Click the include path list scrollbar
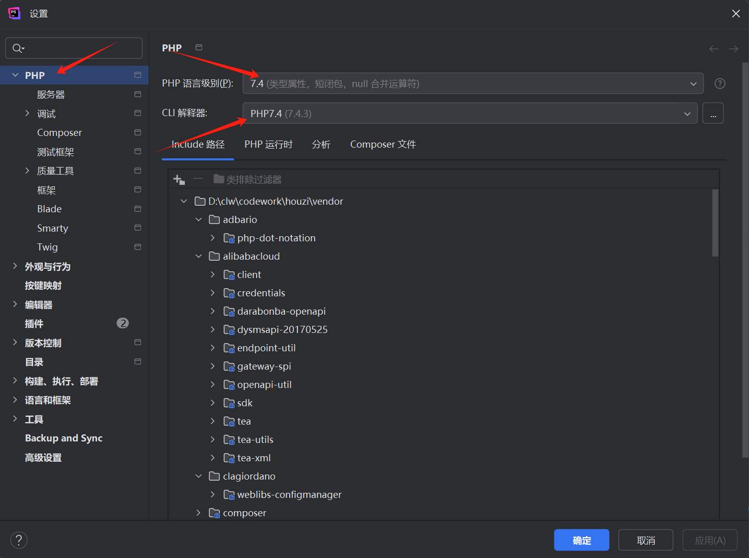This screenshot has width=749, height=558. tap(715, 222)
